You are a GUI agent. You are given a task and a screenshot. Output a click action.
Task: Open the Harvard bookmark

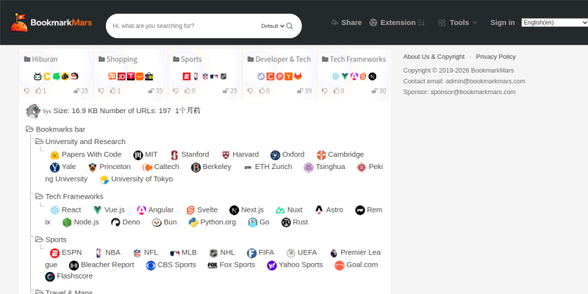240,154
